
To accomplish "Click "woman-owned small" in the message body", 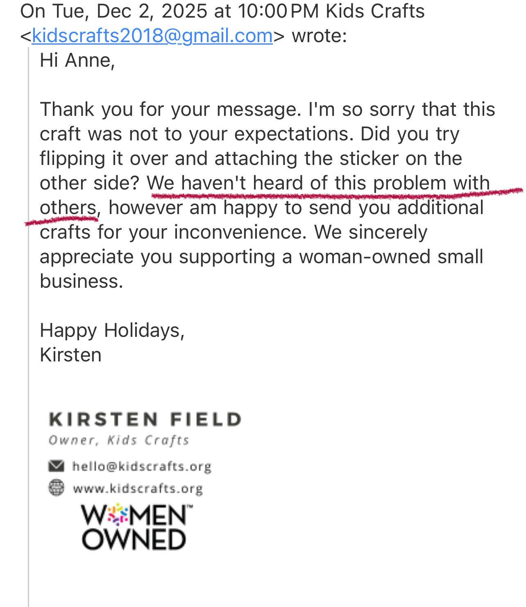I will coord(391,257).
